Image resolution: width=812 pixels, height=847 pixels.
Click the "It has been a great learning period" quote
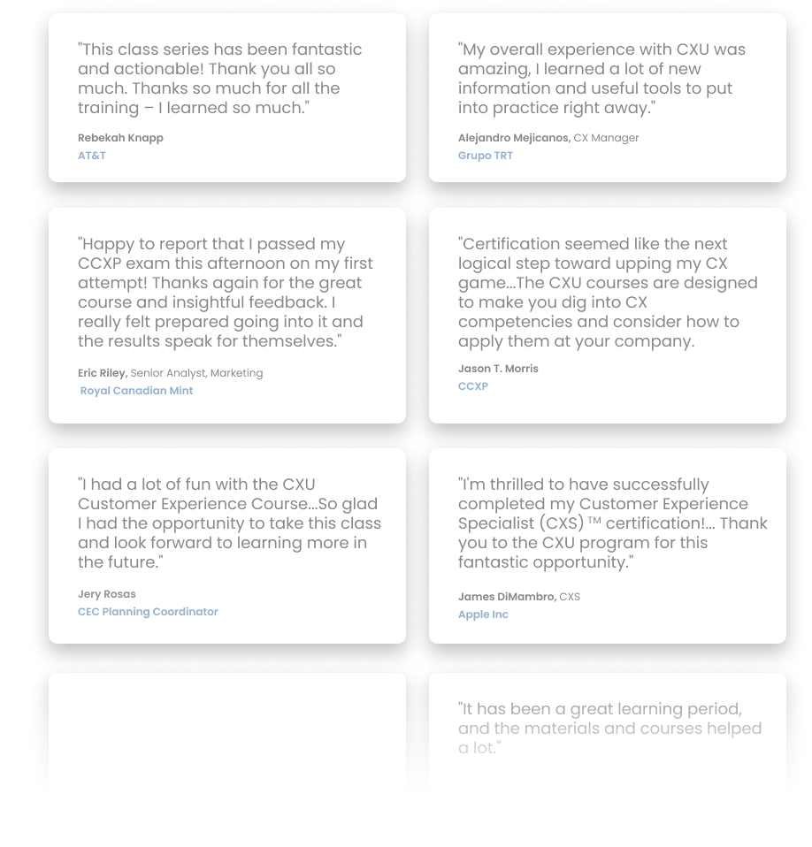point(609,729)
